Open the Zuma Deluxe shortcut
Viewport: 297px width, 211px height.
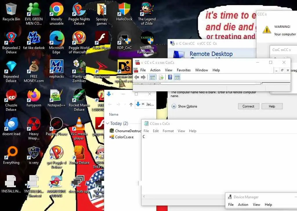(x=79, y=156)
